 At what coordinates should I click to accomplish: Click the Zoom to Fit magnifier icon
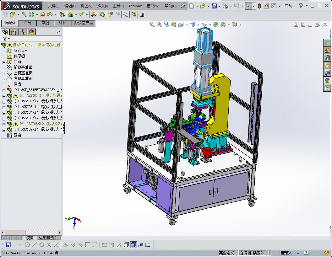click(x=152, y=24)
